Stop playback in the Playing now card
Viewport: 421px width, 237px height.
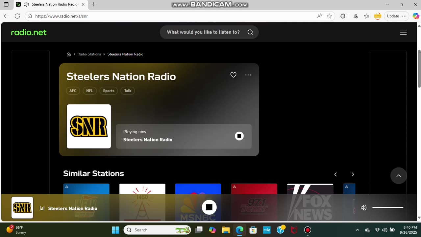pyautogui.click(x=239, y=136)
